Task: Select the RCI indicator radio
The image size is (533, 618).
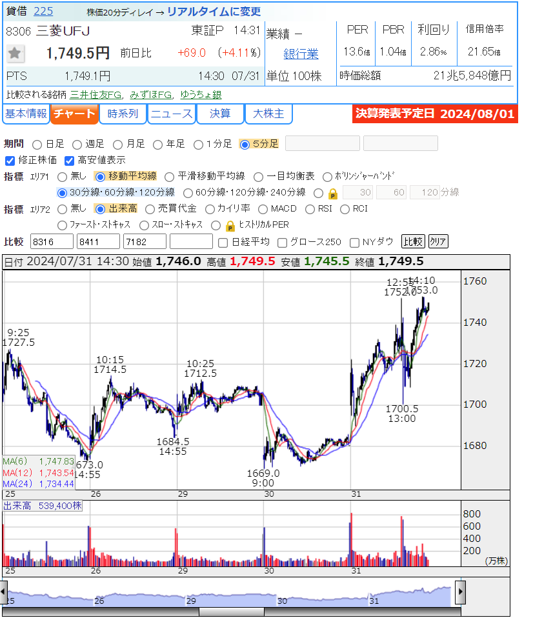Action: pos(345,209)
